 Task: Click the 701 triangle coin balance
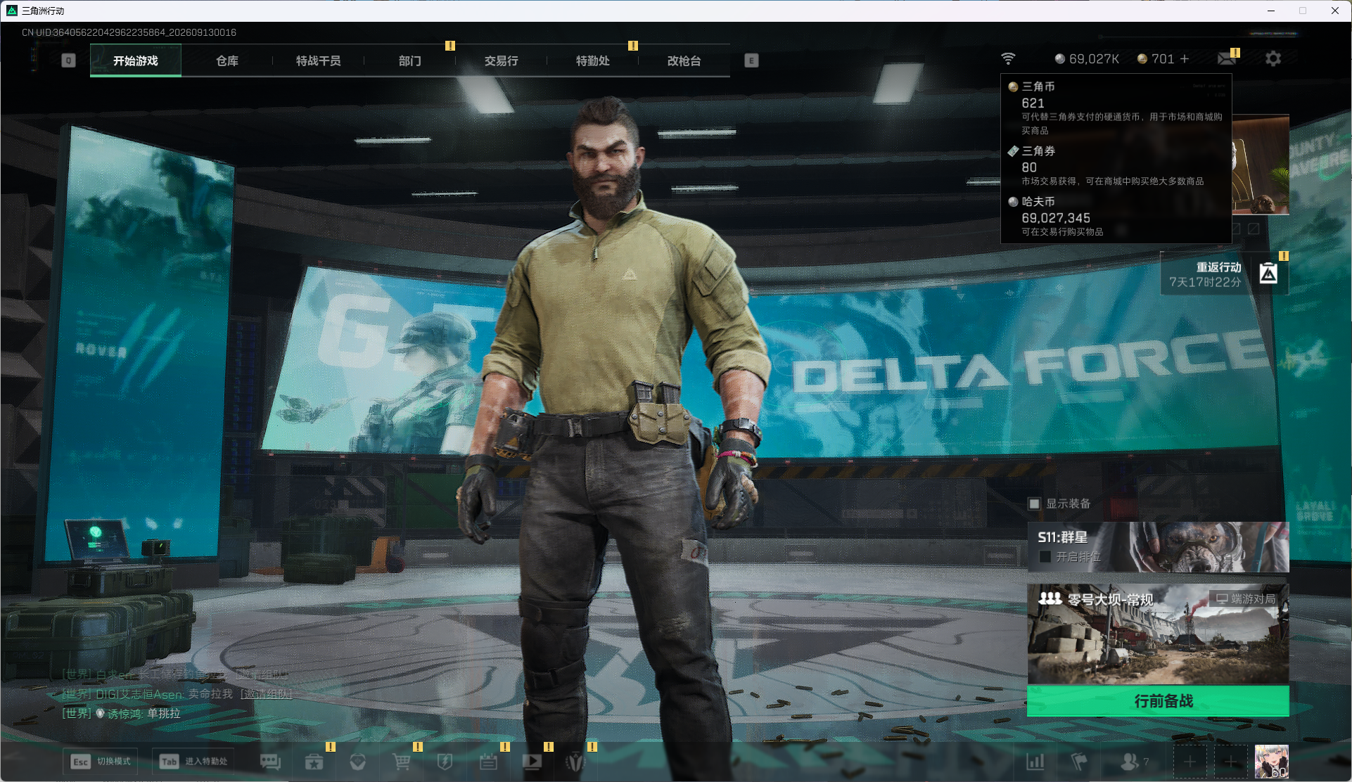click(x=1156, y=59)
